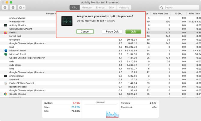Sort by the Idle Wake Ups column
201x121 pixels.
tap(160, 13)
